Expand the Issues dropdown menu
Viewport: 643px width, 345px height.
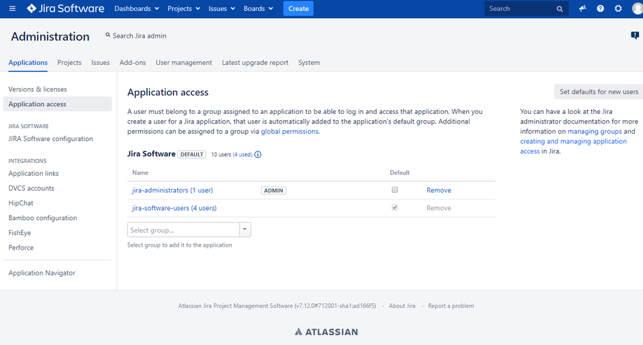tap(222, 8)
